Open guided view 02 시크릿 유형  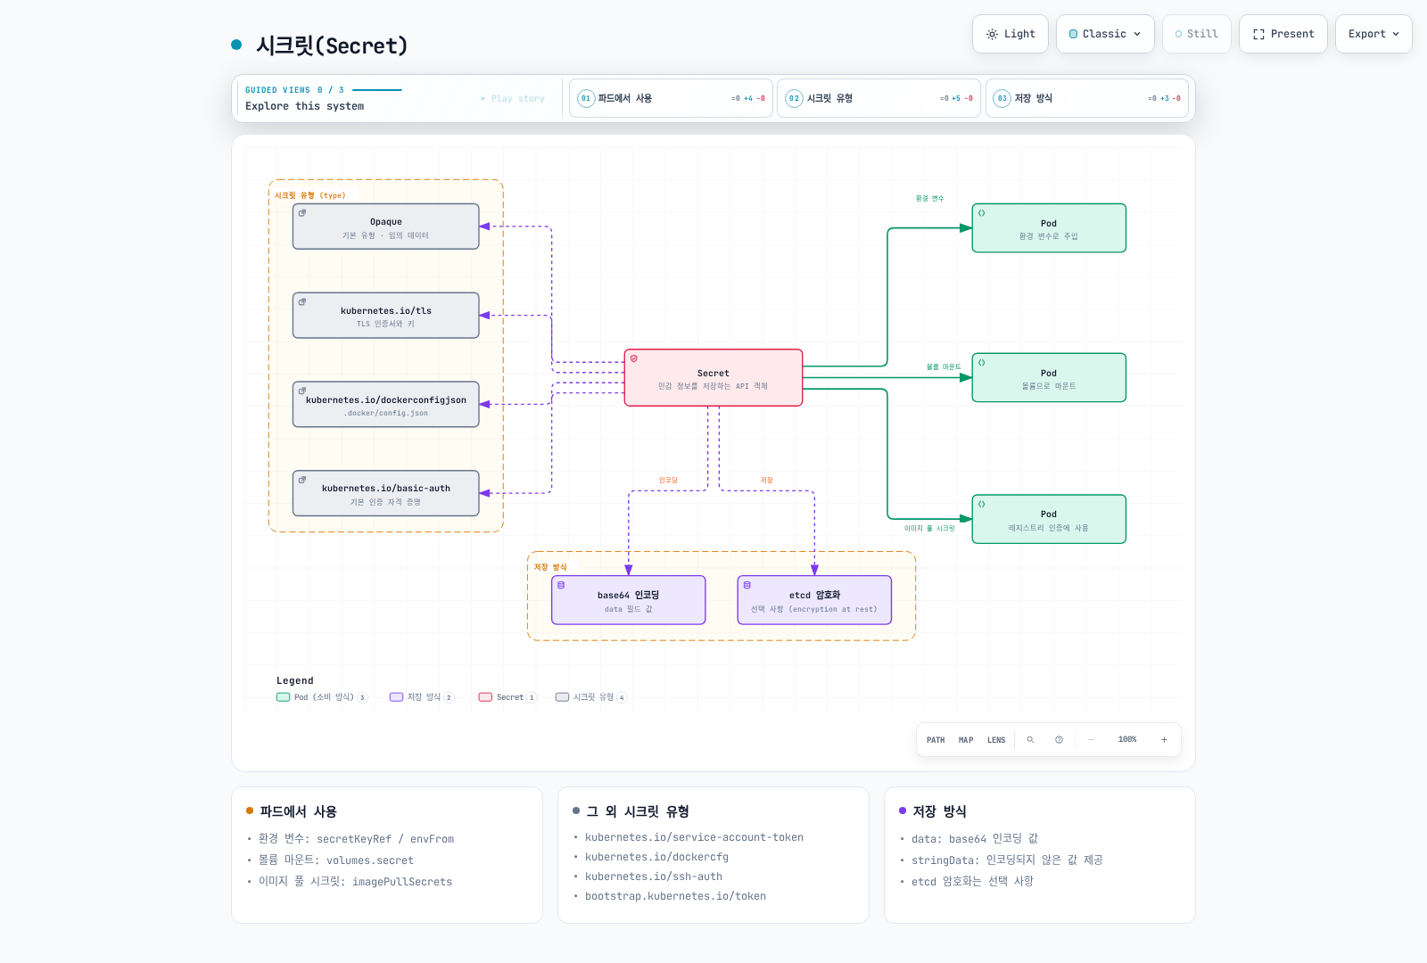879,98
